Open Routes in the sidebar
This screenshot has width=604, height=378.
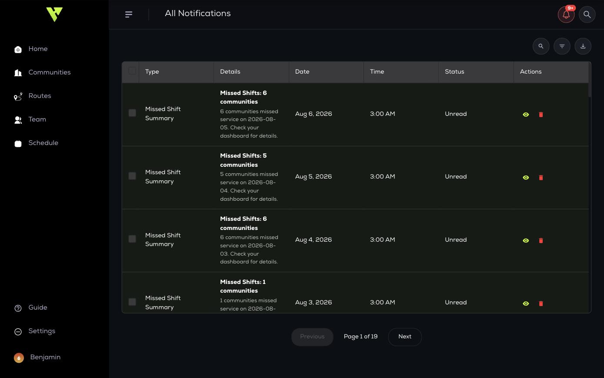point(33,96)
